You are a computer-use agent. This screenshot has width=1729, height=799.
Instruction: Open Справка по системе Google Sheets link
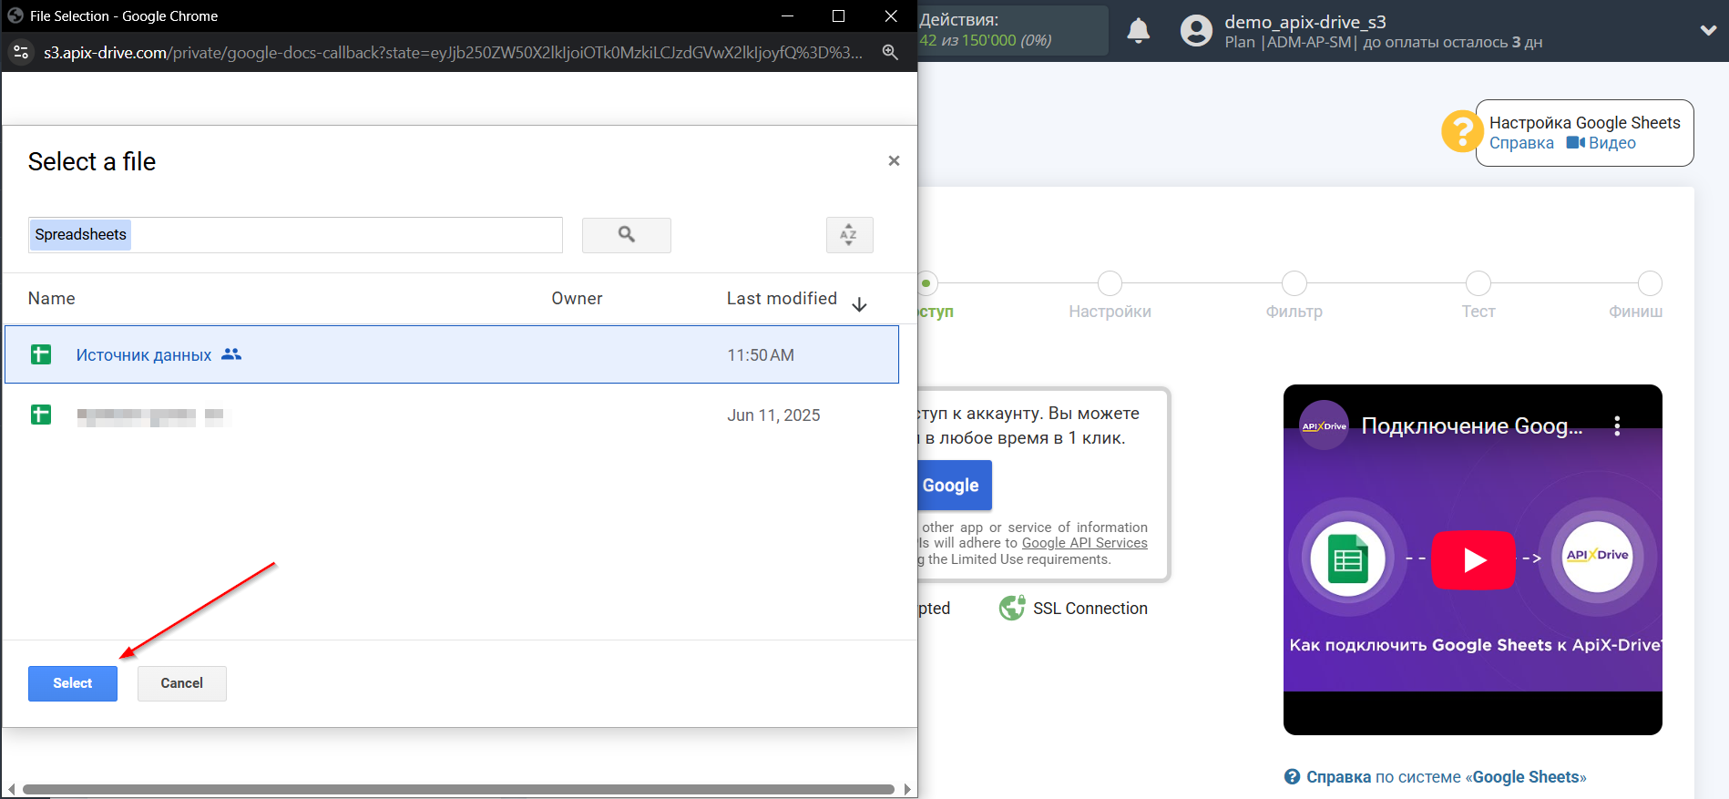pyautogui.click(x=1446, y=777)
